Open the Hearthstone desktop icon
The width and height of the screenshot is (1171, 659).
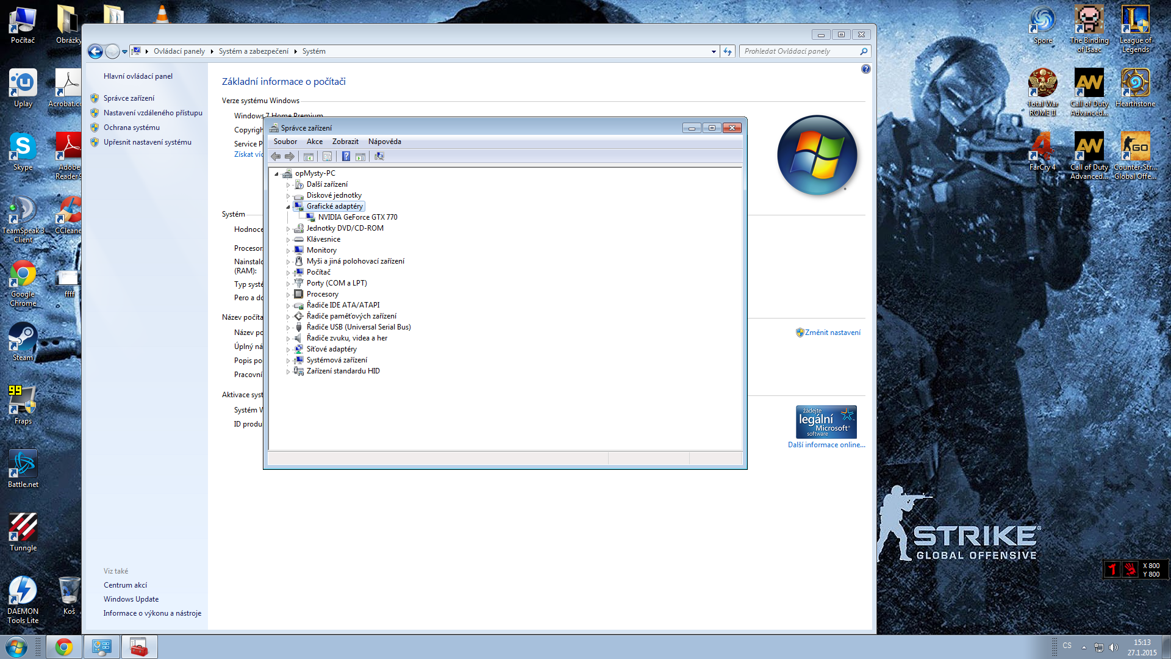coord(1136,88)
